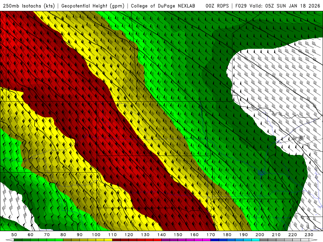
Task: Click the 50 label on the color scale
Action: tap(14, 235)
